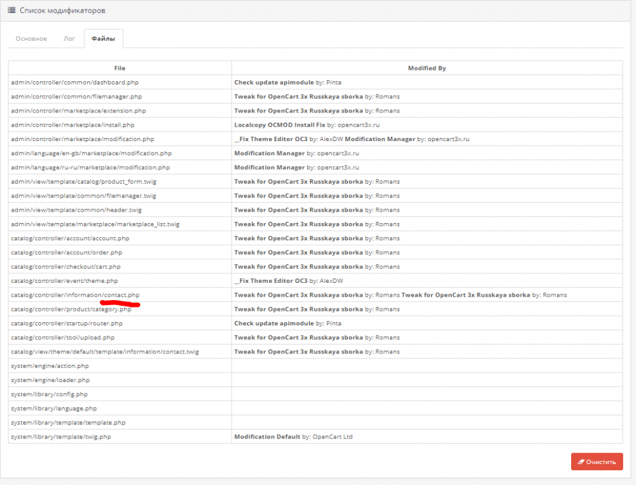Screen dimensions: 636x485
Task: Select Localcopy OCMOD Install Fix modifier text
Action: [279, 125]
